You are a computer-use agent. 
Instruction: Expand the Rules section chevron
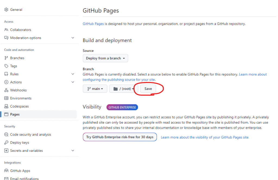[73, 74]
